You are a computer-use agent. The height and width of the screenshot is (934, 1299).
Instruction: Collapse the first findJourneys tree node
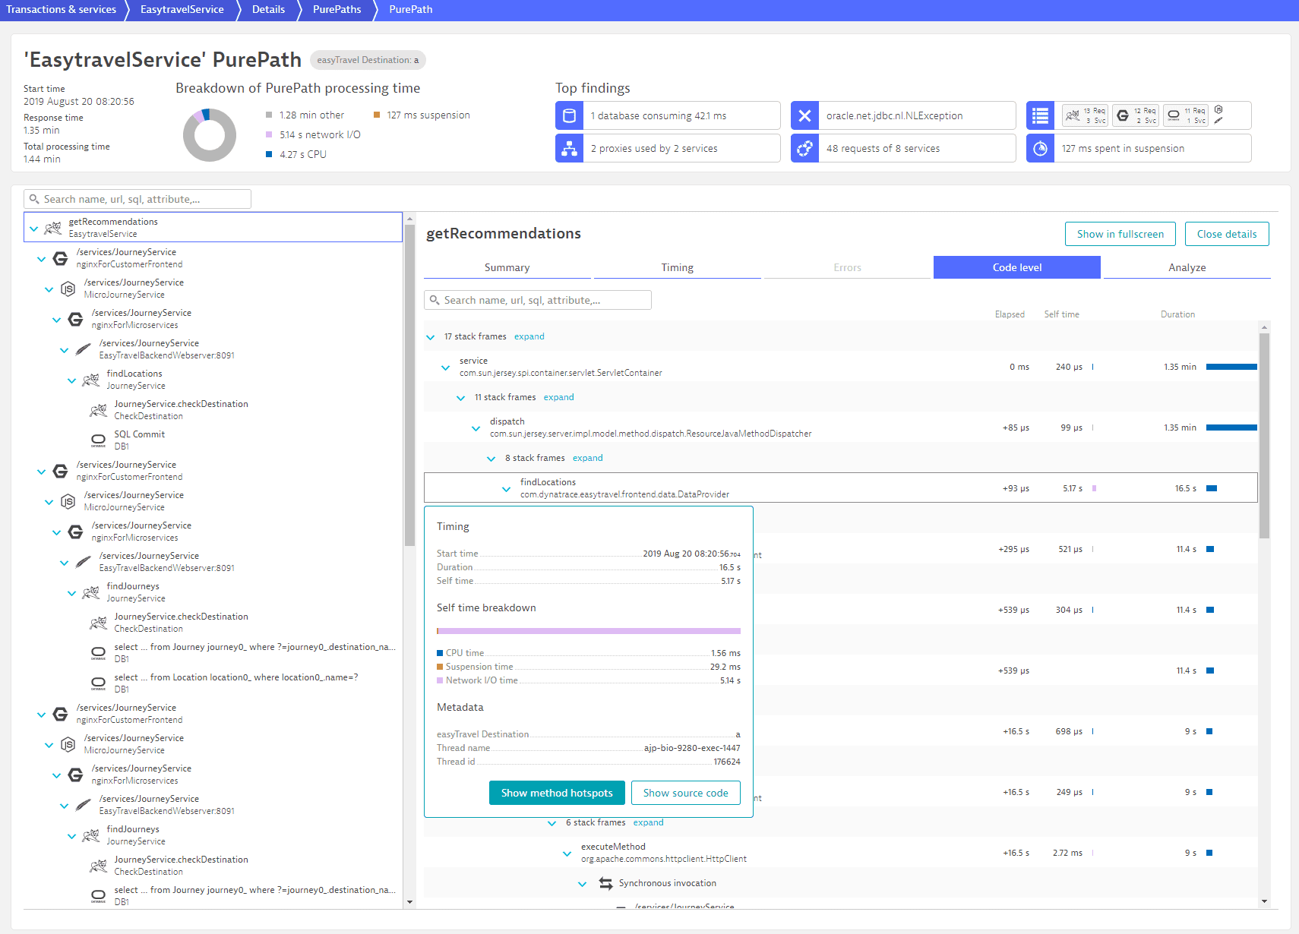click(71, 593)
